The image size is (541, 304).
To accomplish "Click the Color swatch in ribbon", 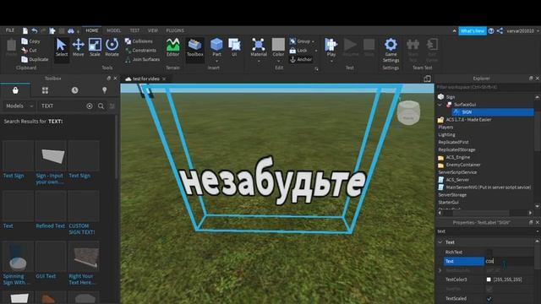I will pos(278,45).
